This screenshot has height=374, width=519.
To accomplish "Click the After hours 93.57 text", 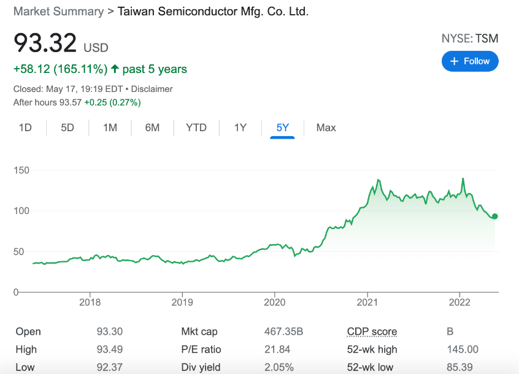I will [47, 102].
